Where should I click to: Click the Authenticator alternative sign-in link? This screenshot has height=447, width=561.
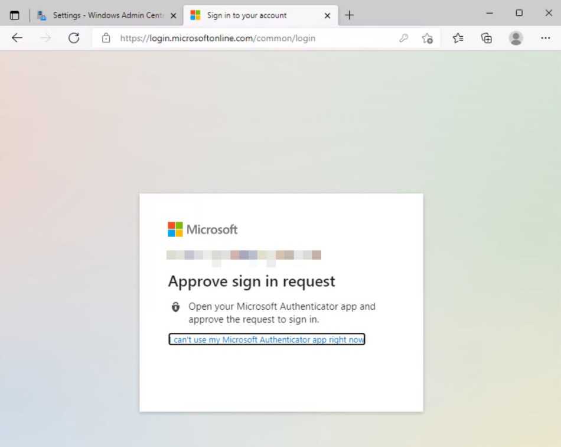(267, 339)
